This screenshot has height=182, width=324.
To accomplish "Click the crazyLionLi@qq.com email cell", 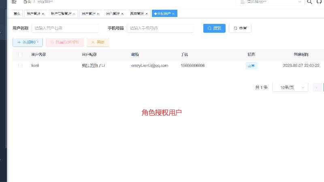I will pyautogui.click(x=149, y=66).
